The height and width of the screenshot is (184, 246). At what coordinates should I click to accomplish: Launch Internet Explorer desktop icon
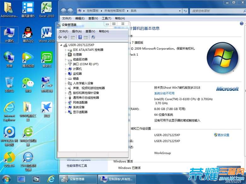(x=9, y=111)
